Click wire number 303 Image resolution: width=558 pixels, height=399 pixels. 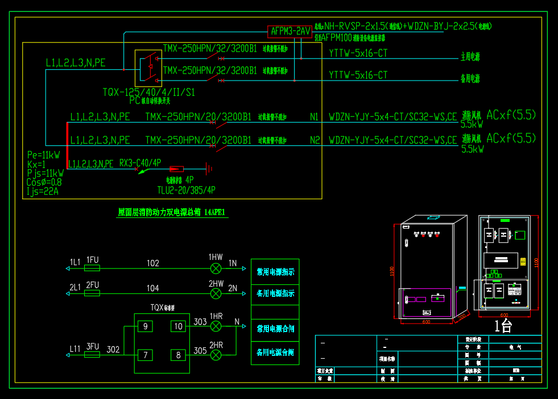point(200,322)
